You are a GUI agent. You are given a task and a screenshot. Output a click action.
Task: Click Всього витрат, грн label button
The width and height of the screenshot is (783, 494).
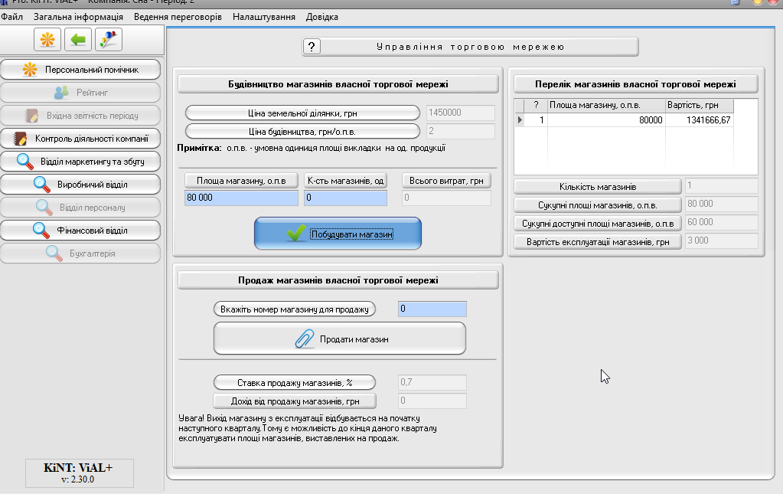446,180
